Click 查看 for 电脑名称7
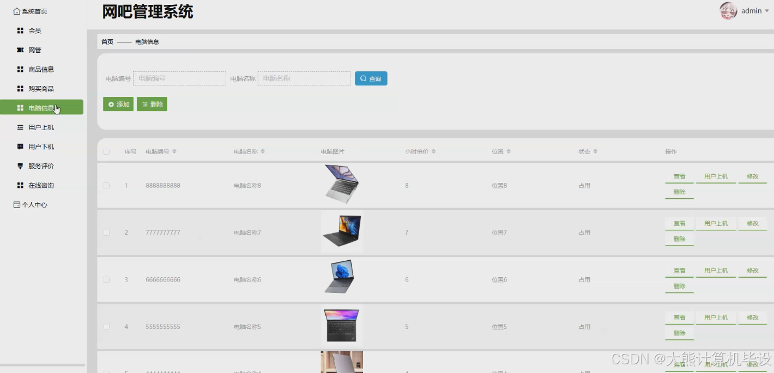 click(679, 224)
